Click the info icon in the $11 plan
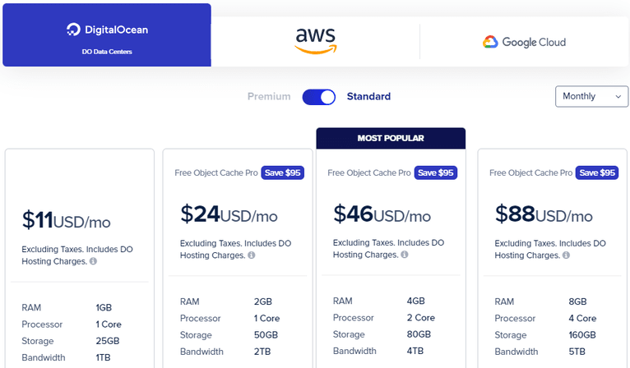The height and width of the screenshot is (368, 630). [94, 261]
